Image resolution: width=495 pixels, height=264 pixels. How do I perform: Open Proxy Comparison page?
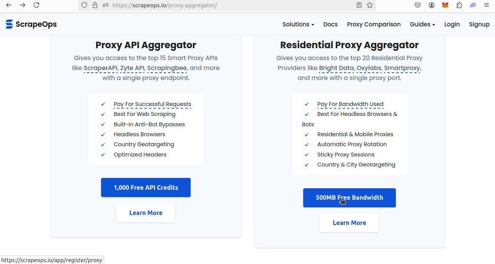click(374, 24)
